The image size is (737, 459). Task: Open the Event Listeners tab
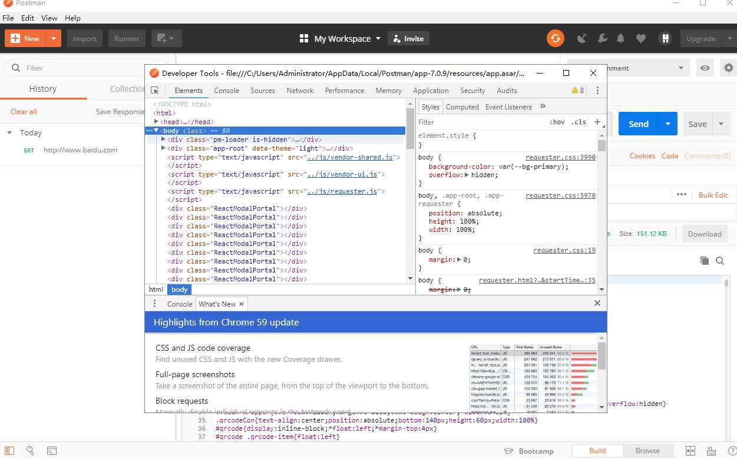(x=508, y=107)
